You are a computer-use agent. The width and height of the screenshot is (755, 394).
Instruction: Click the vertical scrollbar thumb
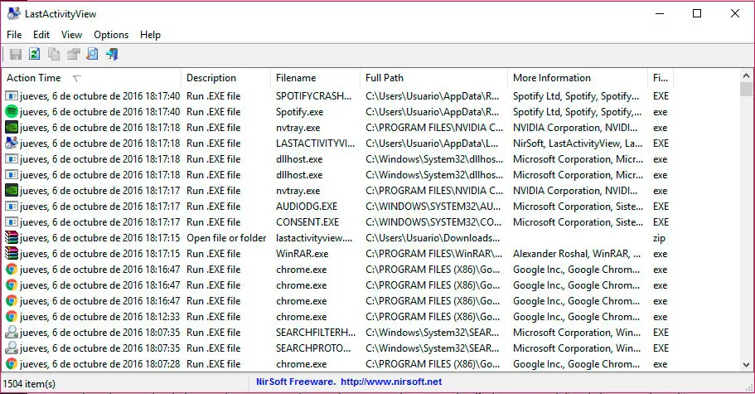pyautogui.click(x=746, y=89)
